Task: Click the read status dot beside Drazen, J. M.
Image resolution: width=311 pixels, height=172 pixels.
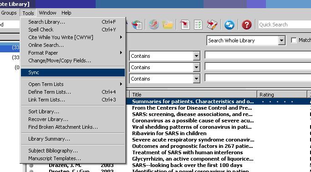Action: (31, 165)
